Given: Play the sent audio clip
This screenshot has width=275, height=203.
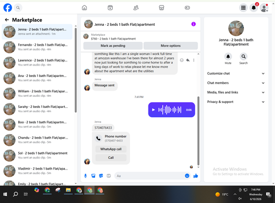Looking at the screenshot, I should pos(153,110).
